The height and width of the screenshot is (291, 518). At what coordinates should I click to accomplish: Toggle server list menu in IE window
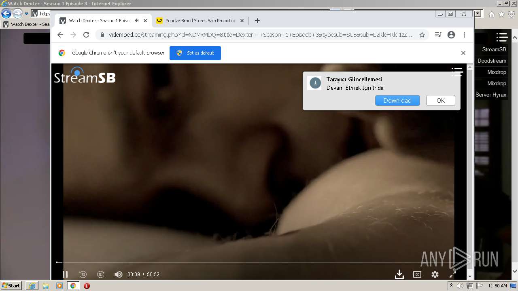click(502, 37)
